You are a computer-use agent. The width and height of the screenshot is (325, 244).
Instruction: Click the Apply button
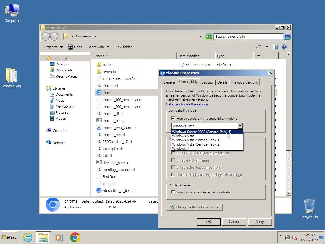pos(260,221)
